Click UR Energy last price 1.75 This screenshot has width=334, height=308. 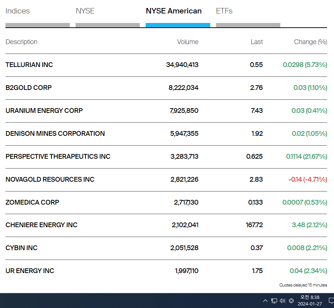(x=257, y=271)
